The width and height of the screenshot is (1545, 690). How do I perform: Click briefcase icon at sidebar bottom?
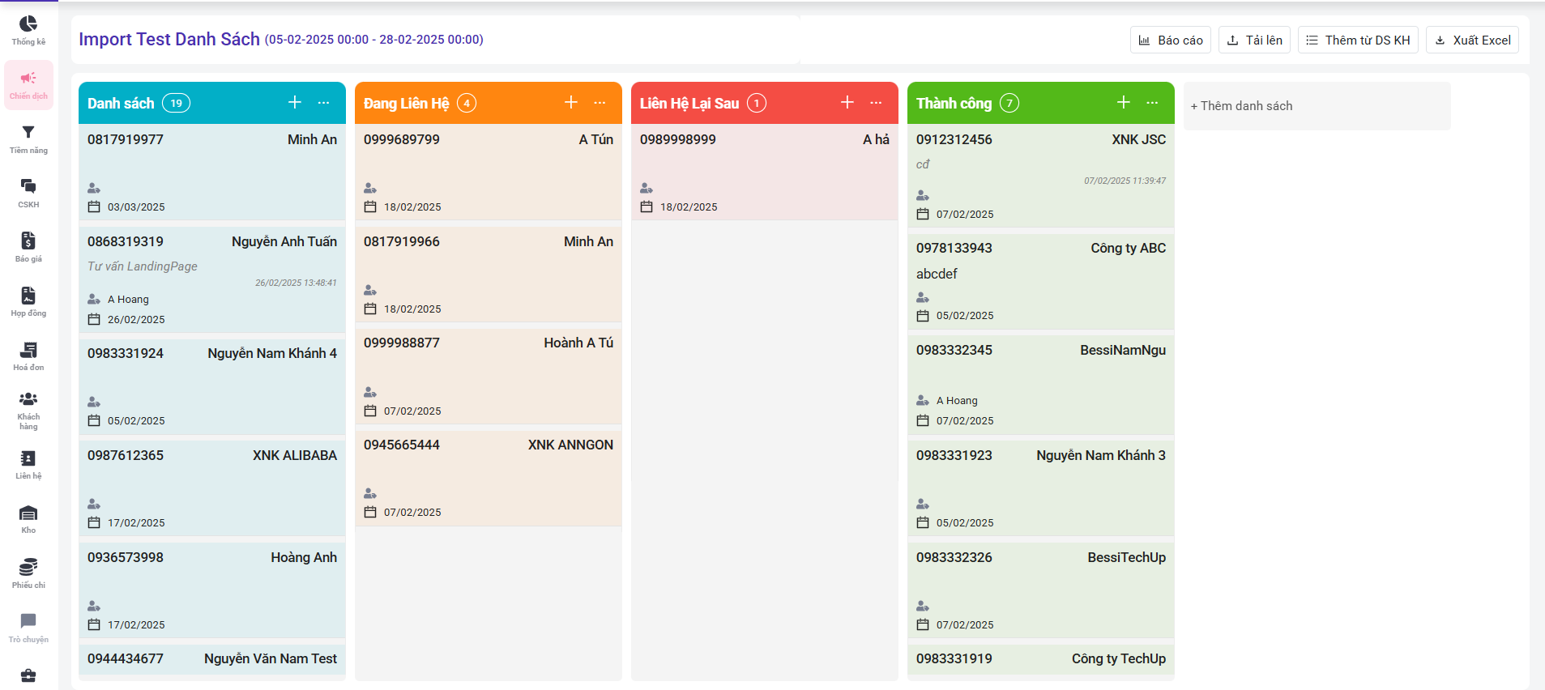point(28,675)
